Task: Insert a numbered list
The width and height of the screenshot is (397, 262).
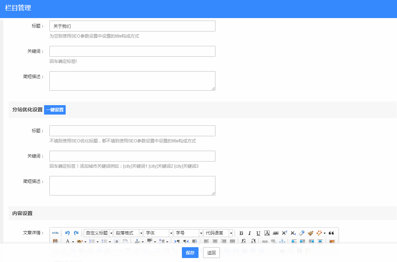Action: pos(92,241)
